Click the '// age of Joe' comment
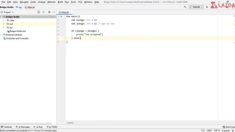This screenshot has height=132, width=235. click(106, 23)
